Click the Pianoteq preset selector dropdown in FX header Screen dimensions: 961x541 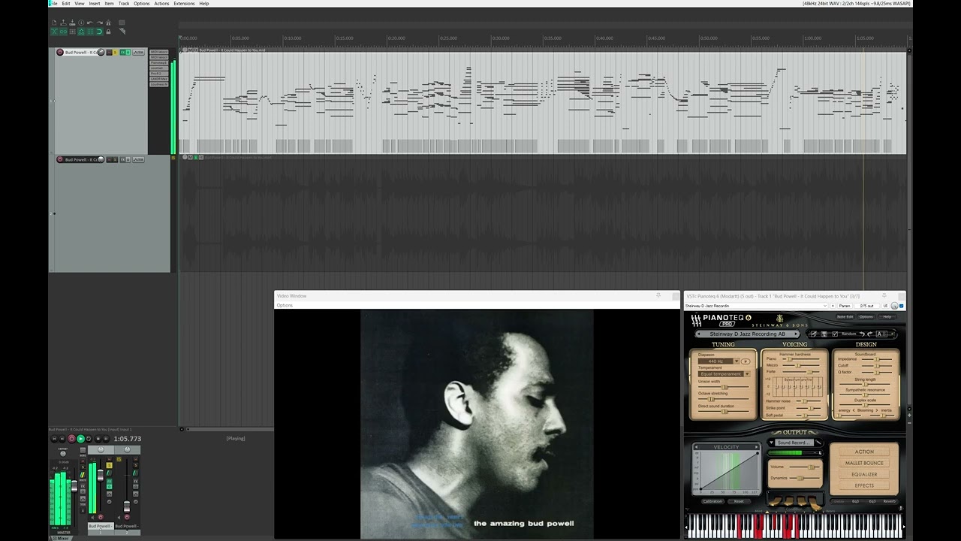756,306
